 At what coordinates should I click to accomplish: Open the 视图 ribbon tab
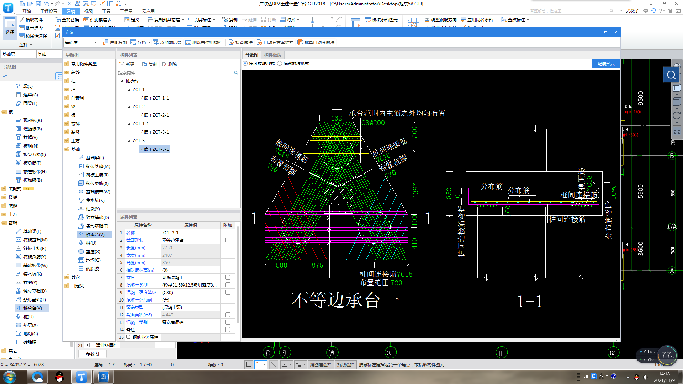tap(88, 11)
